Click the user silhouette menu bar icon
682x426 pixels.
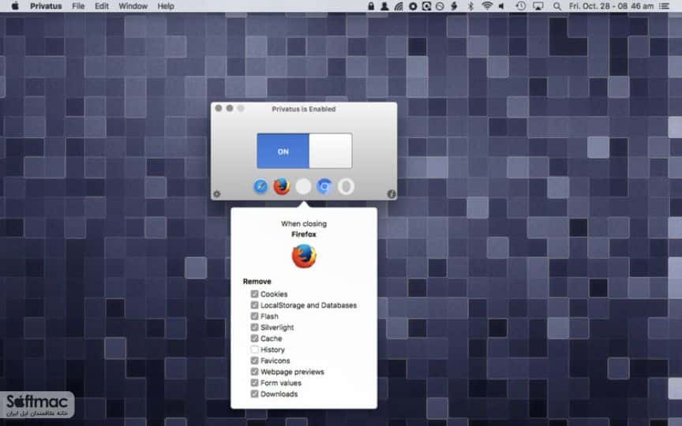pyautogui.click(x=385, y=6)
